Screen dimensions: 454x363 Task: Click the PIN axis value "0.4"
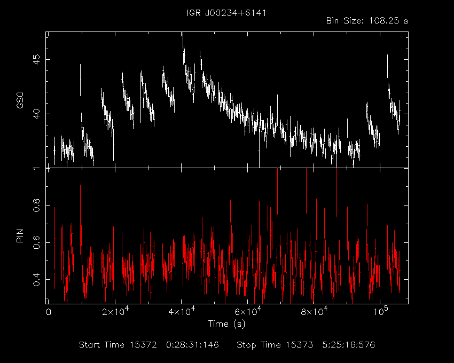(36, 280)
